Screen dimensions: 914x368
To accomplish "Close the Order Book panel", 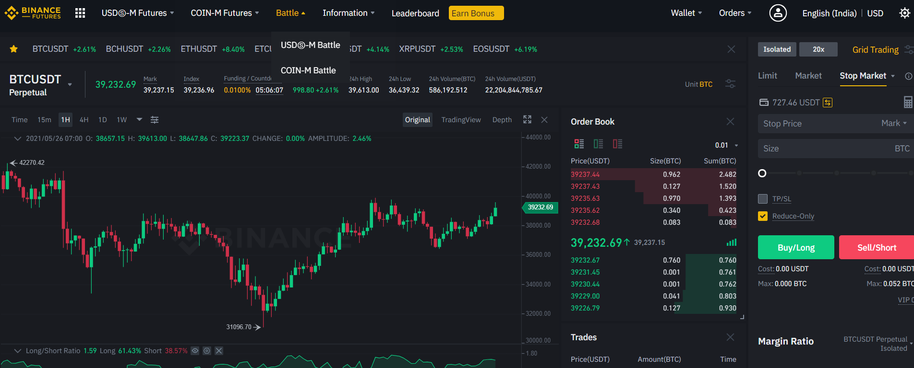I will tap(730, 122).
